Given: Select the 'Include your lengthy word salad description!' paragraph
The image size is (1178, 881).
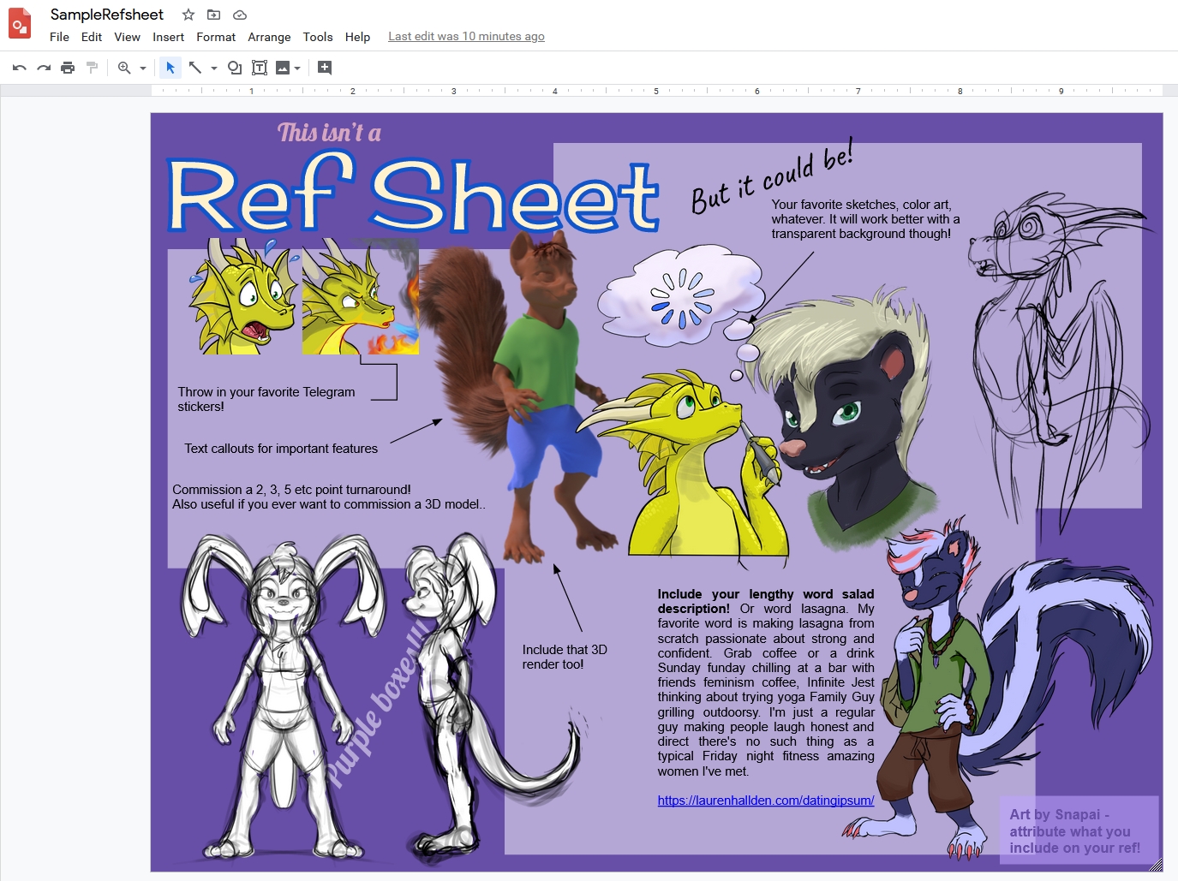Looking at the screenshot, I should (x=766, y=682).
